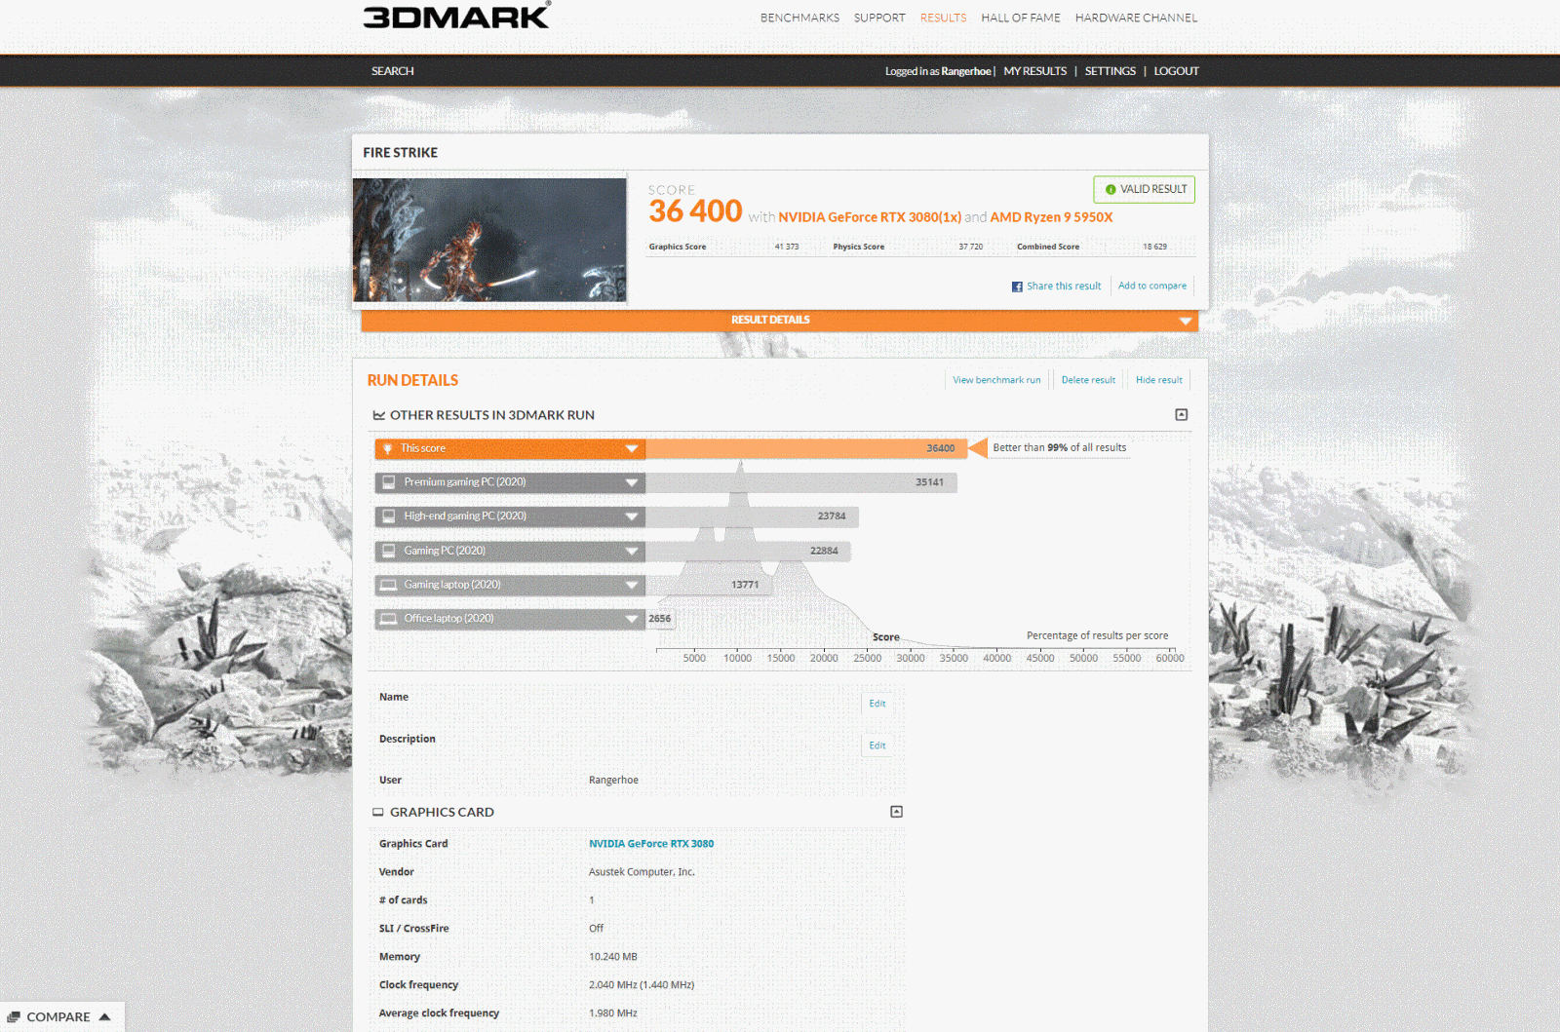View the benchmark run
The image size is (1560, 1032).
pyautogui.click(x=996, y=380)
